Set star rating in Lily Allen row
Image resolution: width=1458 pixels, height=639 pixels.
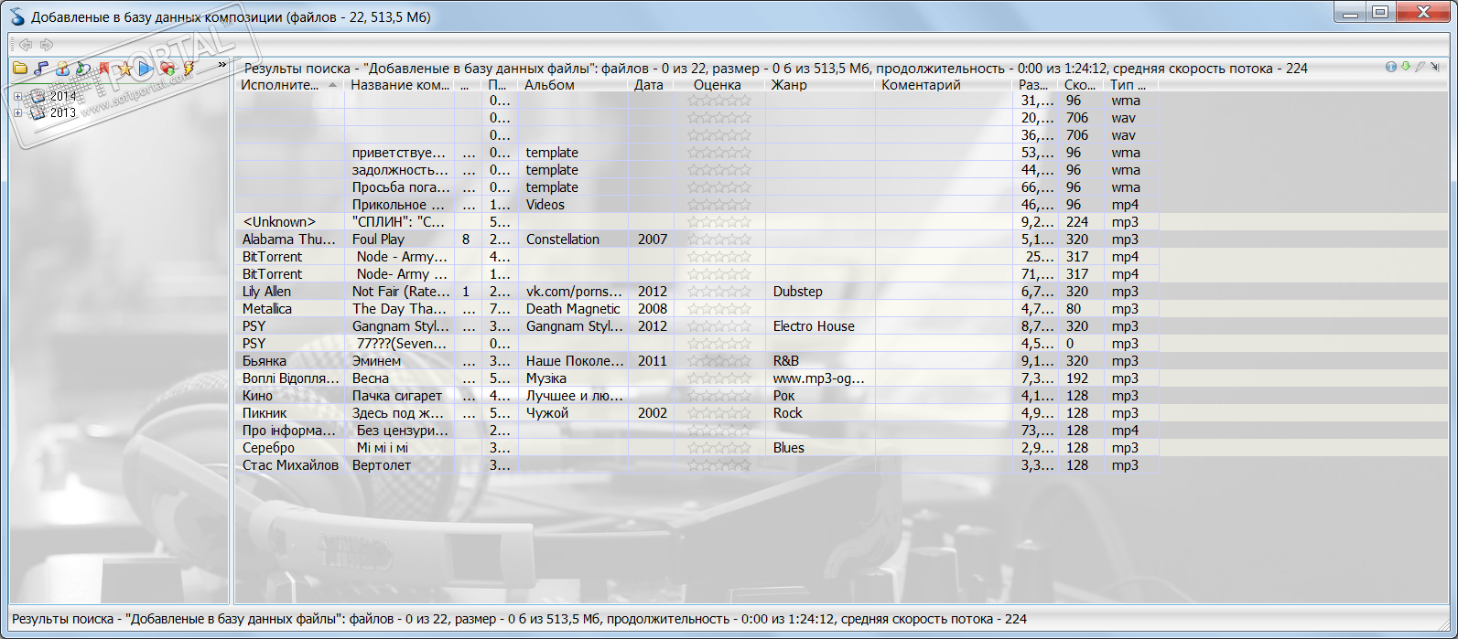pos(719,292)
